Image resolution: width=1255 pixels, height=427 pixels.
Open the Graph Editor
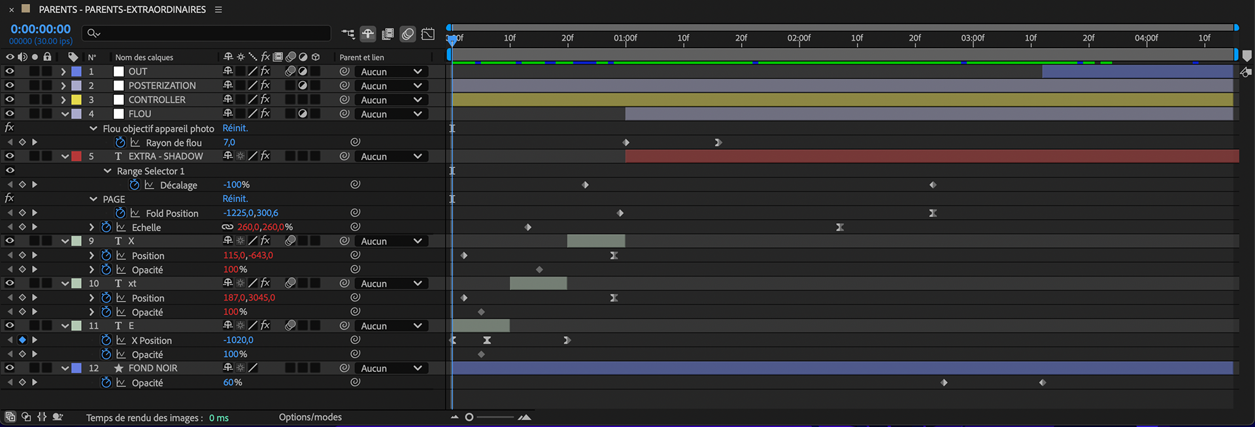pyautogui.click(x=428, y=33)
